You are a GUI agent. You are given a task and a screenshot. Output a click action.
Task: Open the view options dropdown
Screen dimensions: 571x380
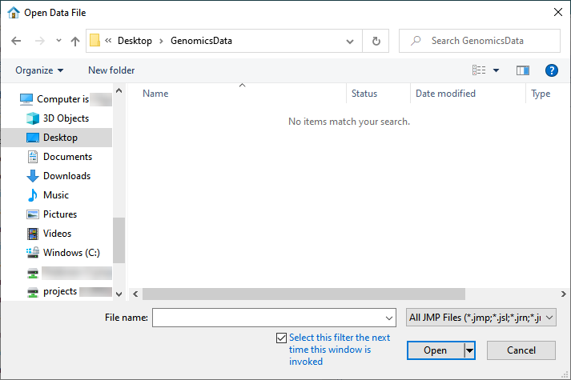[496, 70]
